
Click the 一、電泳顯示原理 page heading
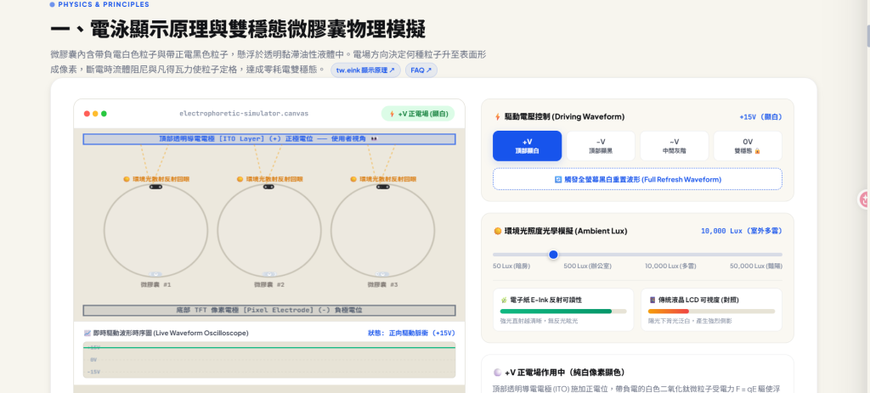point(238,29)
